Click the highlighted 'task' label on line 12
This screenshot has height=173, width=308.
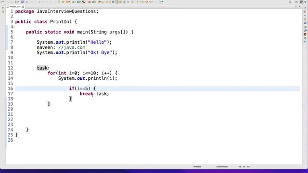[x=42, y=68]
